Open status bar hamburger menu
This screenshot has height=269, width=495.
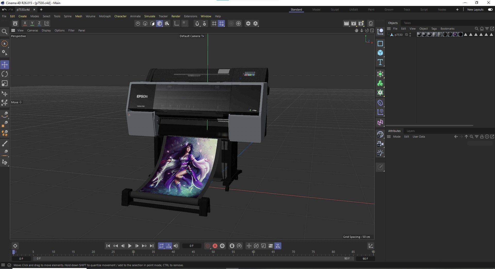[3, 265]
